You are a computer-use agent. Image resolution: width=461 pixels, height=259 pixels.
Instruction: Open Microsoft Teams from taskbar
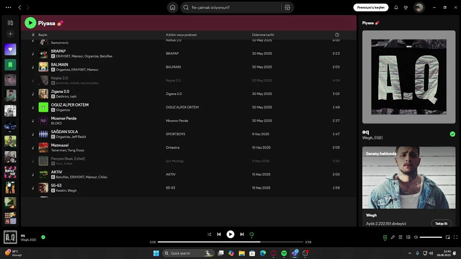[x=295, y=253]
